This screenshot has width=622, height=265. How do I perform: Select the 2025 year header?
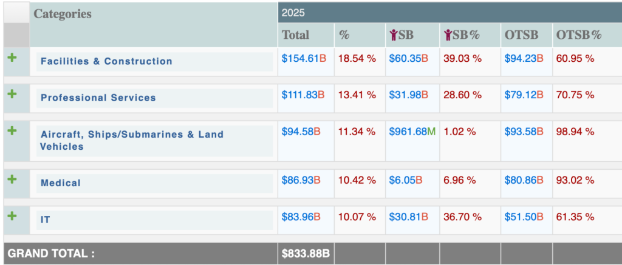pyautogui.click(x=293, y=12)
